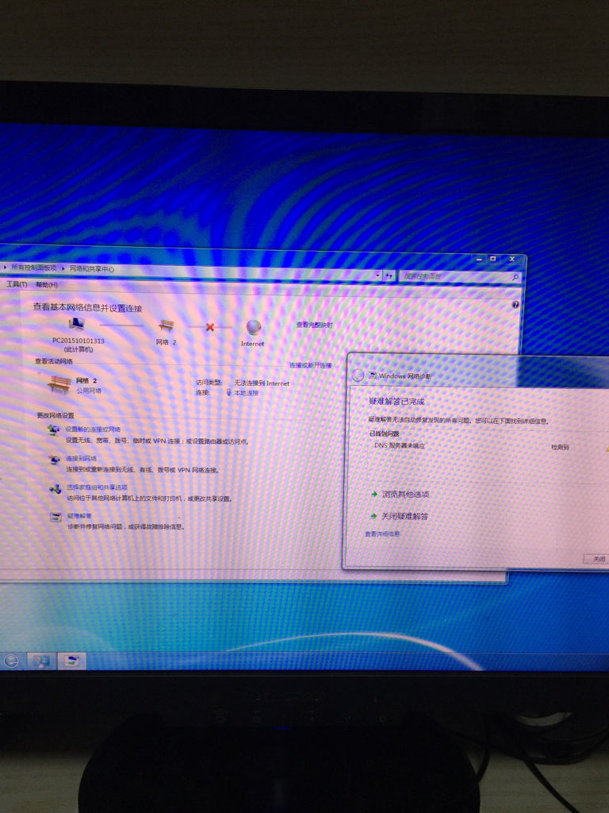This screenshot has width=609, height=813.
Task: Click the PC201510101313 computer icon
Action: point(77,325)
